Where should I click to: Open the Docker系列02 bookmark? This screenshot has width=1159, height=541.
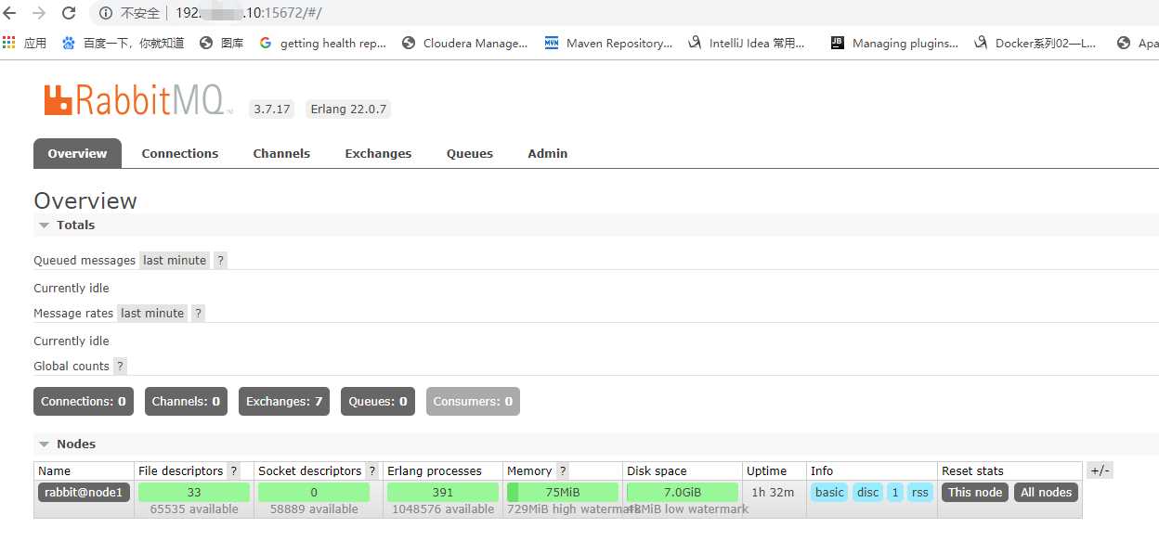(x=1035, y=43)
